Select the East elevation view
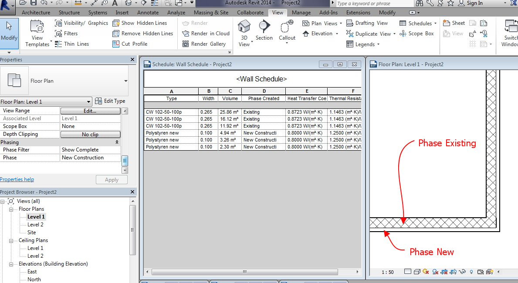This screenshot has width=518, height=283. 32,272
